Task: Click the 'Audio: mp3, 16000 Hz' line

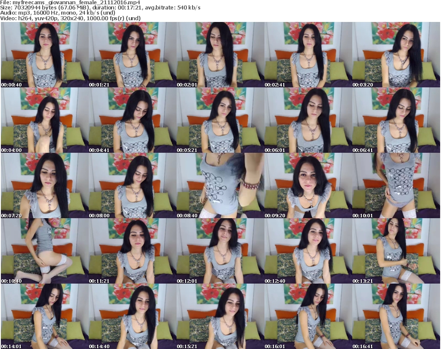Action: point(58,13)
